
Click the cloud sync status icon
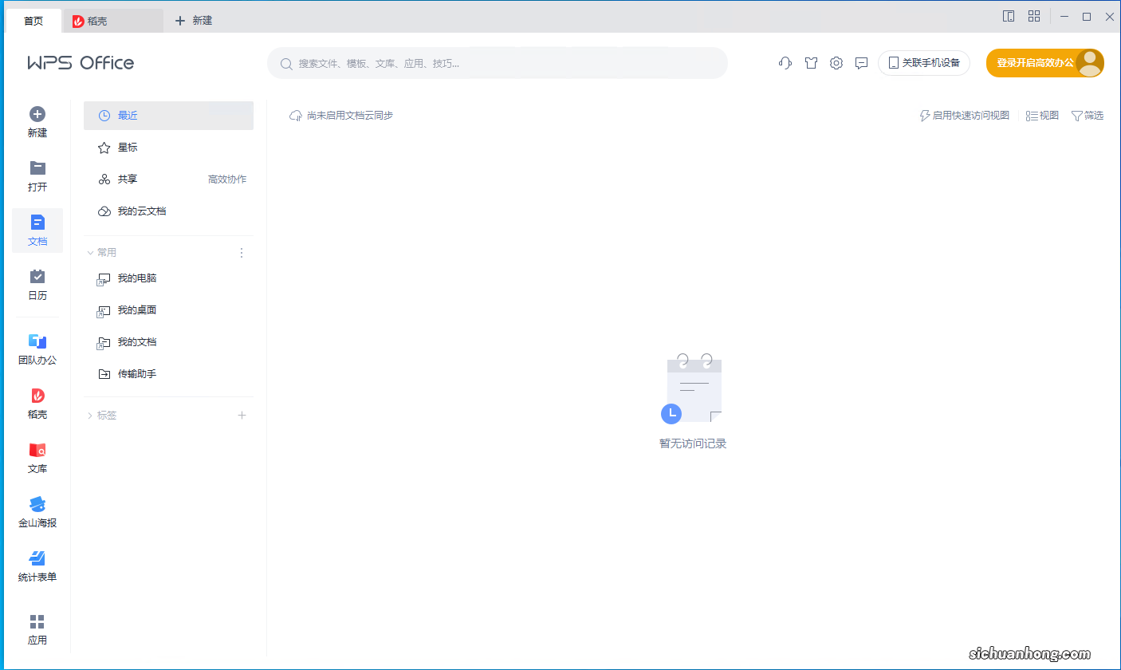pyautogui.click(x=296, y=116)
